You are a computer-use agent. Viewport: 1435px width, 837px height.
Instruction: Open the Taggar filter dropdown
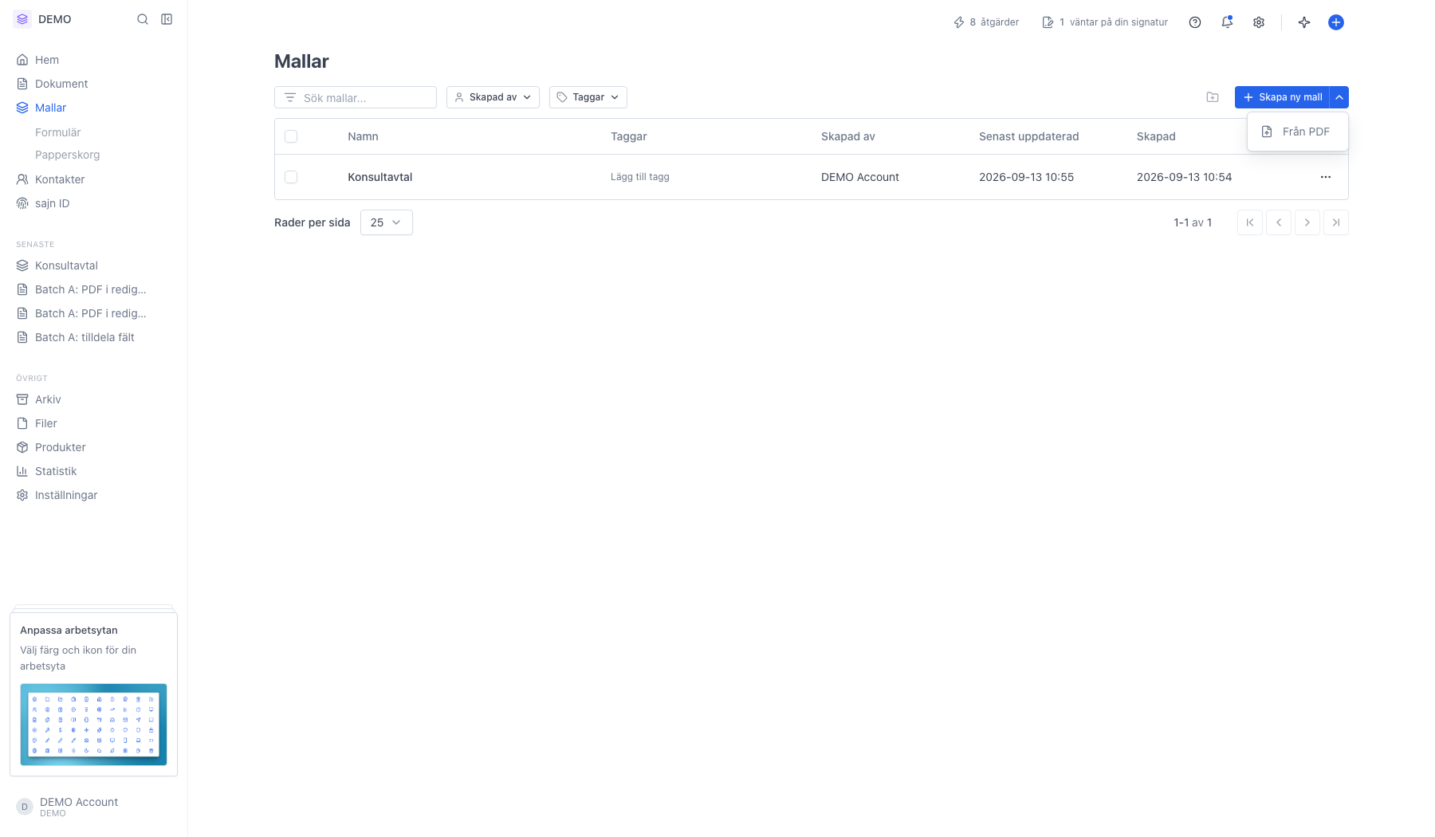point(588,97)
